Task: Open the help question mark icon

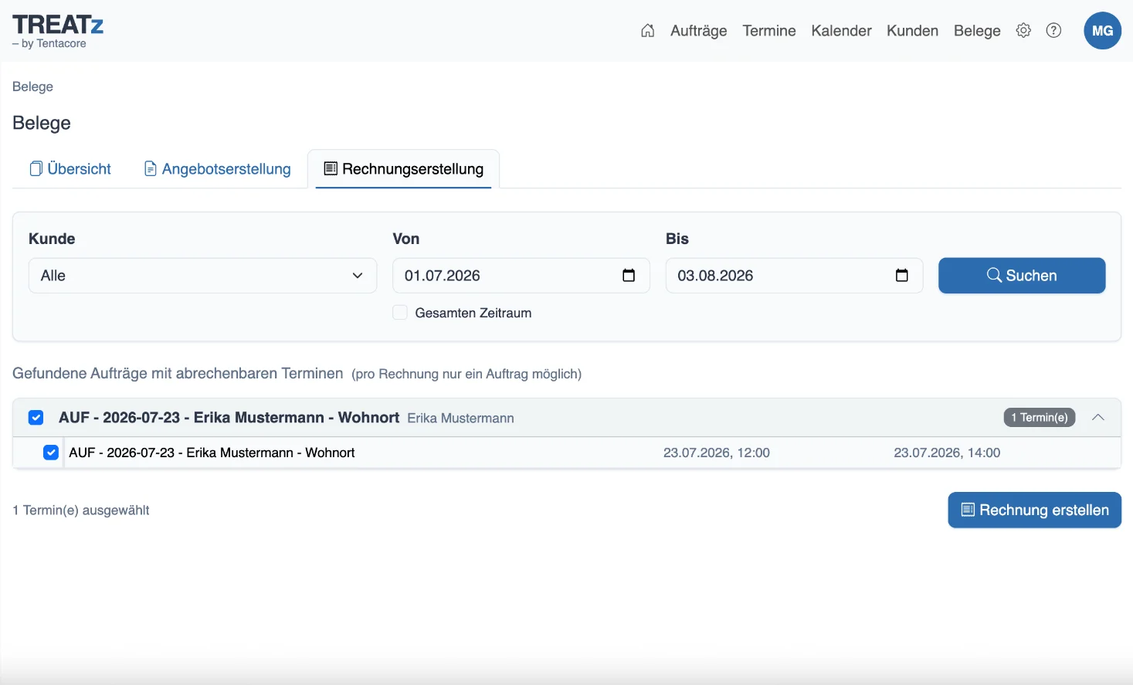Action: tap(1053, 31)
